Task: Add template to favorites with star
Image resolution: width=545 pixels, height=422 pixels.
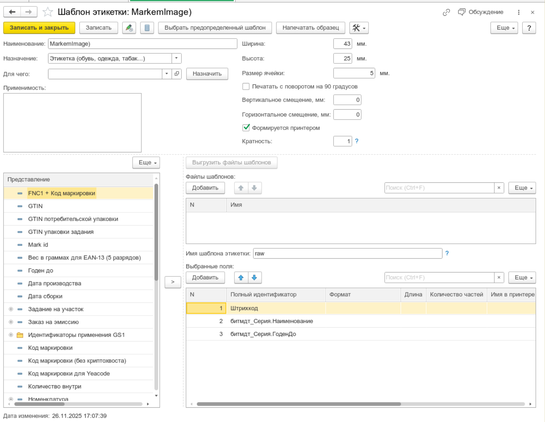Action: click(48, 12)
